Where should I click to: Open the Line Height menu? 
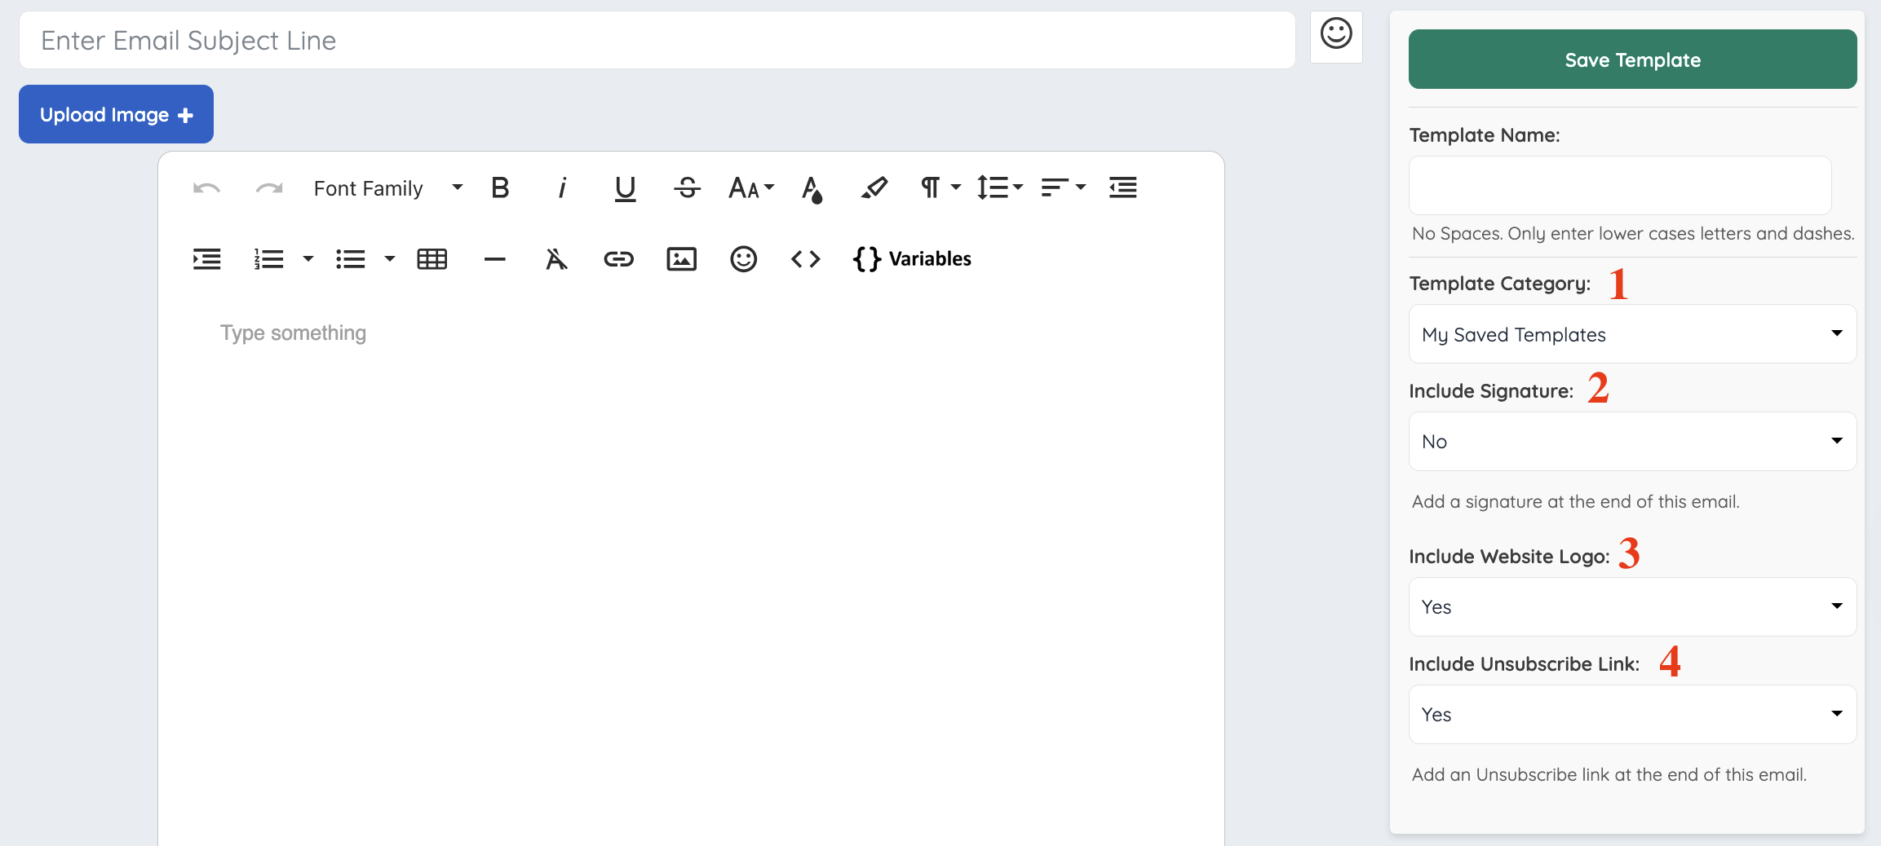(1000, 188)
